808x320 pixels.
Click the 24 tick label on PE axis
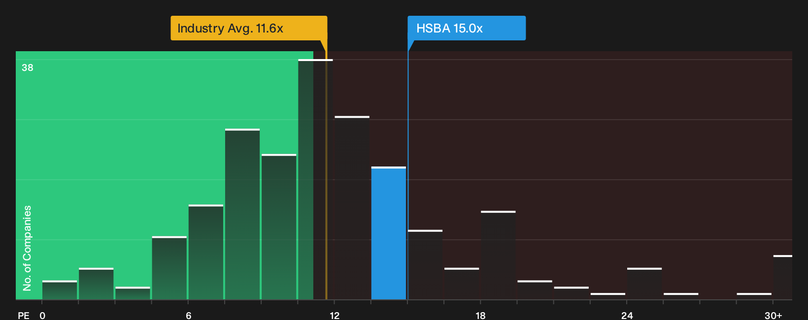(627, 315)
